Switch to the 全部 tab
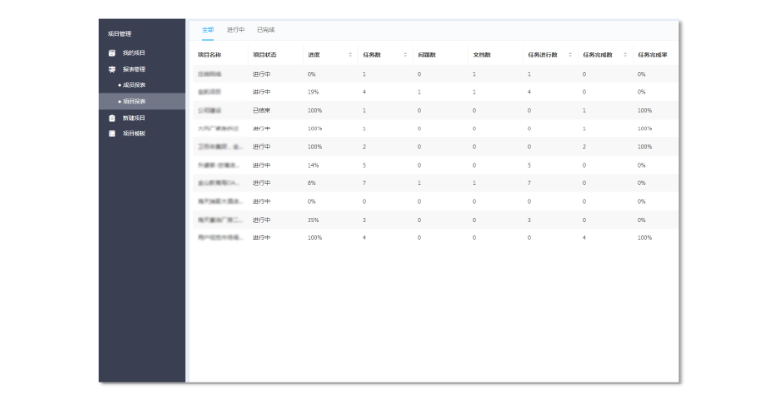 click(x=207, y=30)
